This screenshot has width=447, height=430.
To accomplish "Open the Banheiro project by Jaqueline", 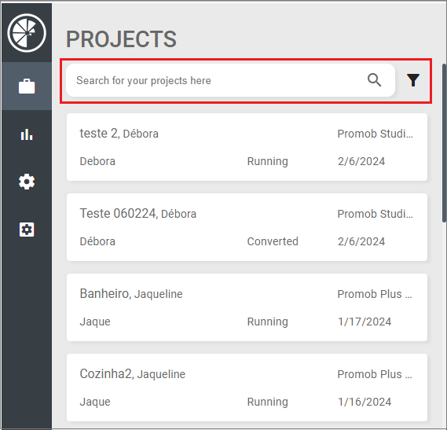I will tap(247, 307).
